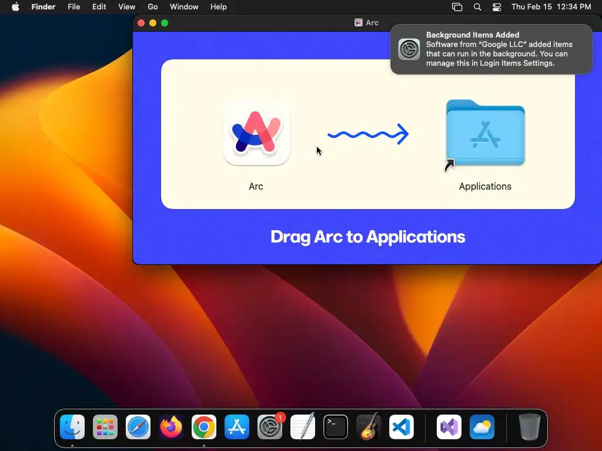Click the "Arc" label under the app icon
Viewport: 602px width, 451px height.
coord(256,186)
